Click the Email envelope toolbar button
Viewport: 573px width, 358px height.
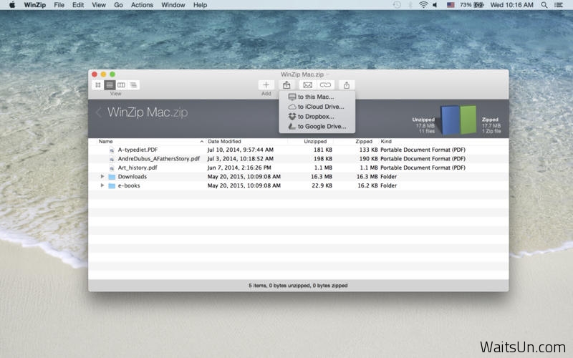pos(308,85)
